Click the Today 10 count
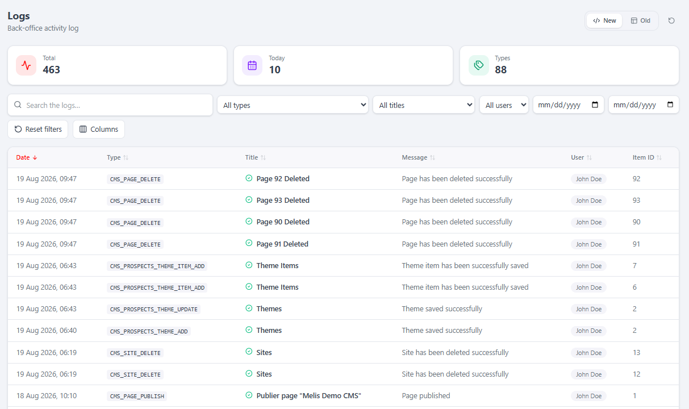The width and height of the screenshot is (689, 409). [x=275, y=70]
